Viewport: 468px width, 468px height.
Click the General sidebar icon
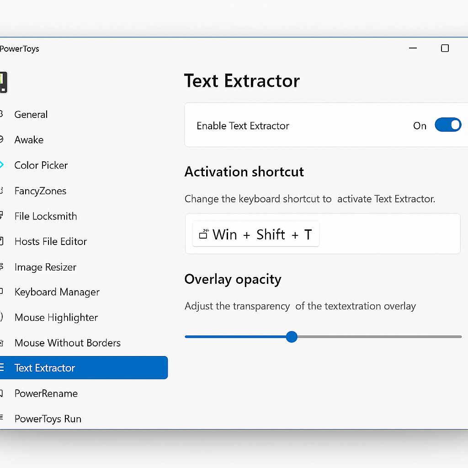(x=2, y=114)
